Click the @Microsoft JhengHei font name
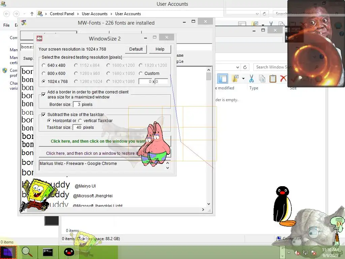This screenshot has width=345, height=259. 93,196
